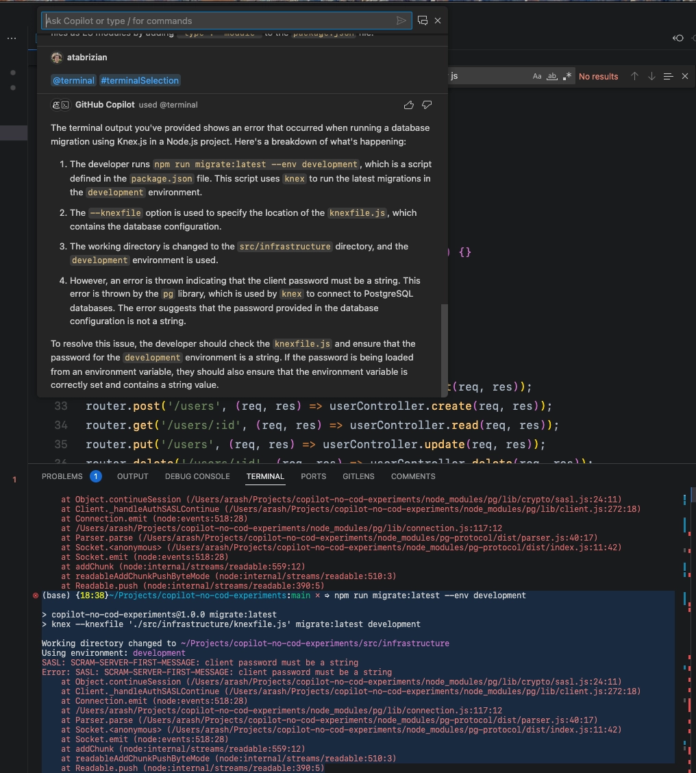This screenshot has height=773, width=696.
Task: Send the Copilot chat message
Action: pyautogui.click(x=401, y=21)
